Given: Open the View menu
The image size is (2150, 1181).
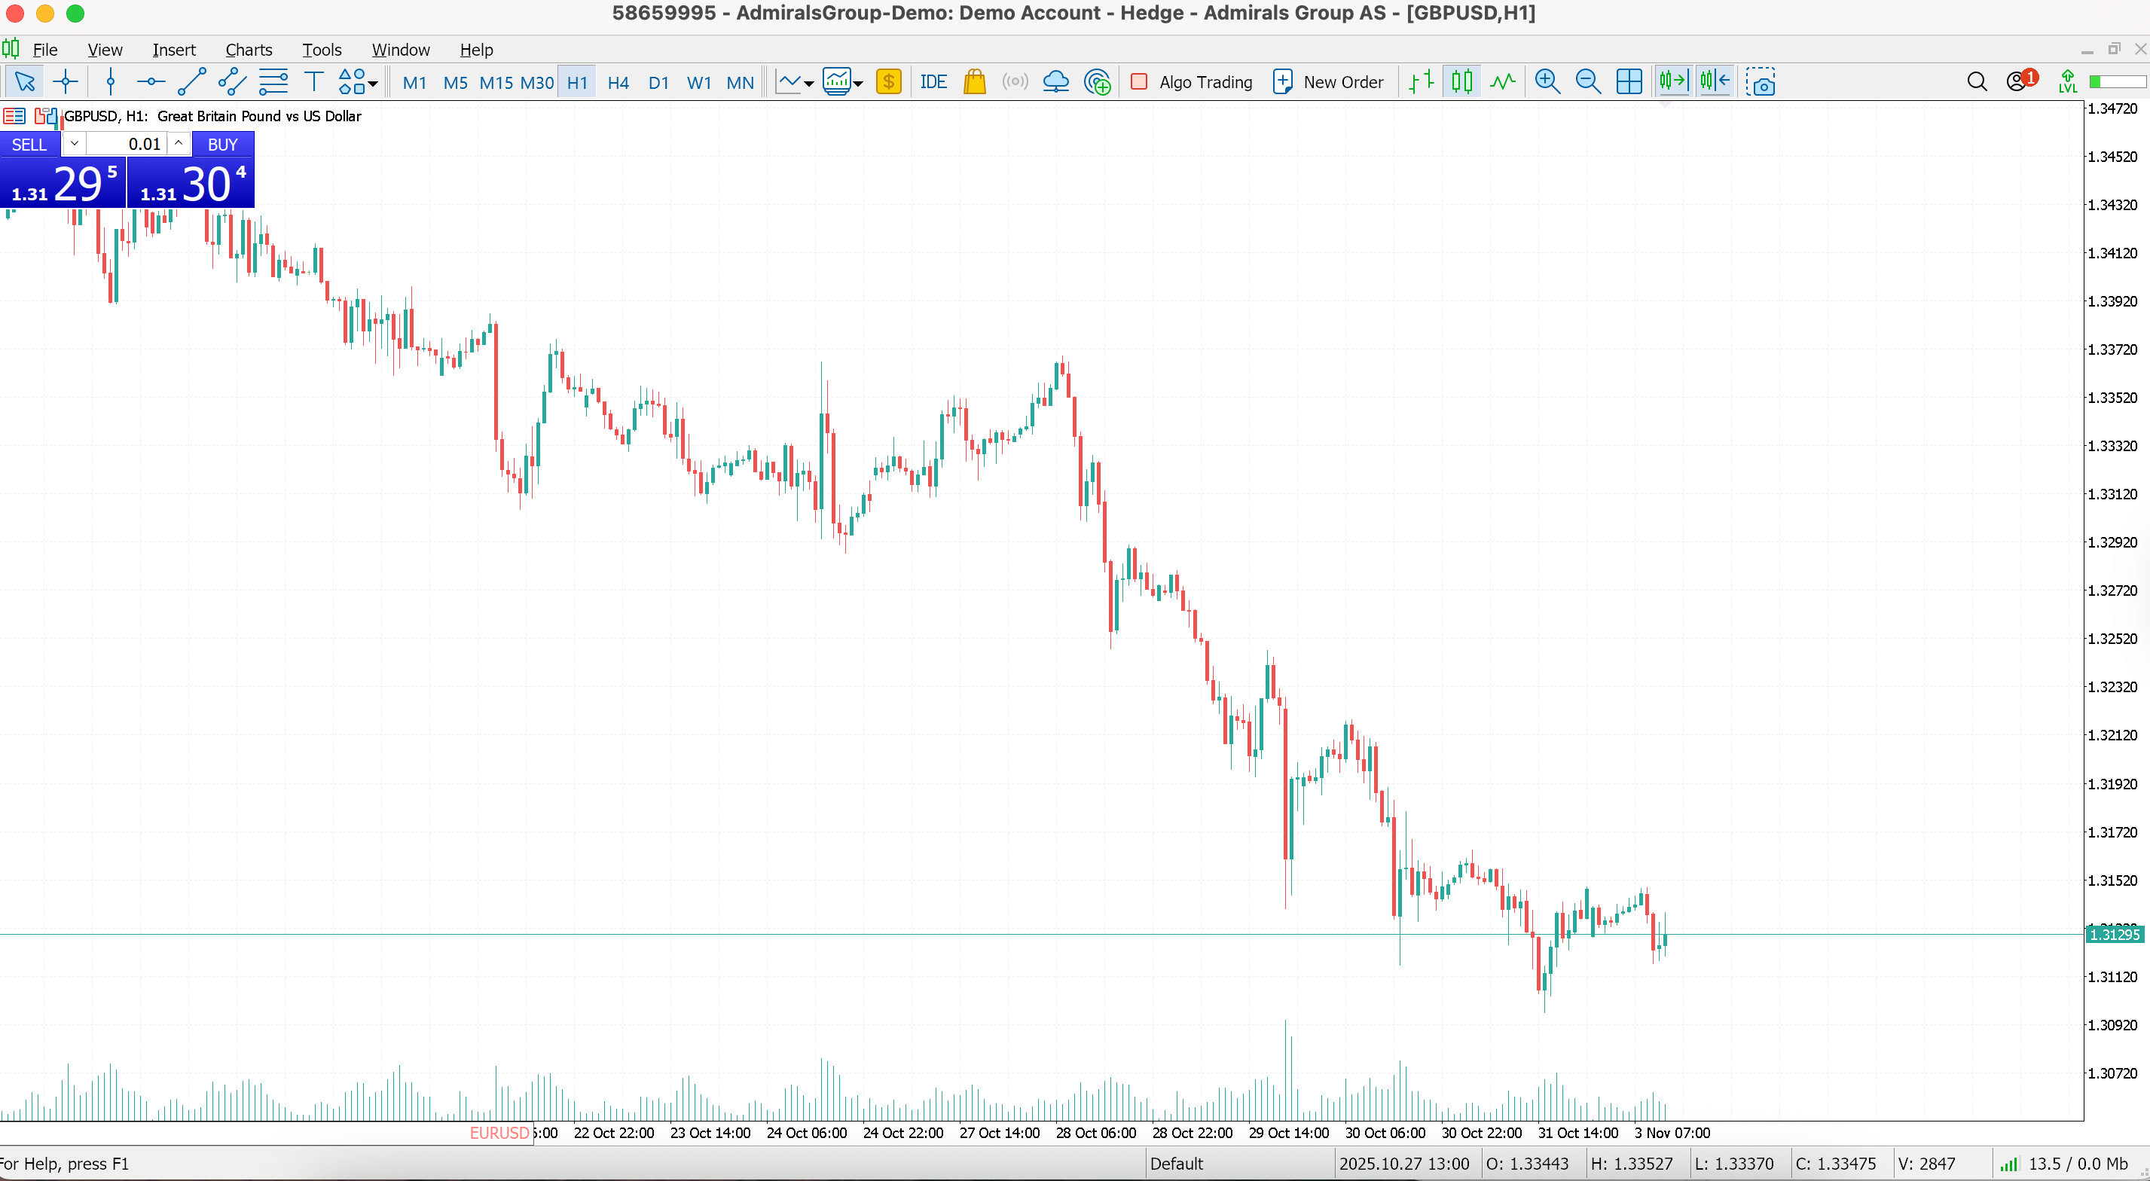Looking at the screenshot, I should tap(104, 50).
